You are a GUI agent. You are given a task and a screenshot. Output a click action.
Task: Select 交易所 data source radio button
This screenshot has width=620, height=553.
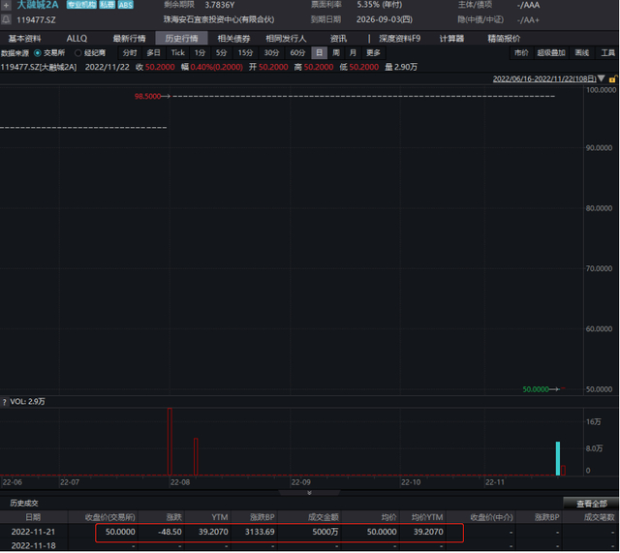tap(38, 53)
